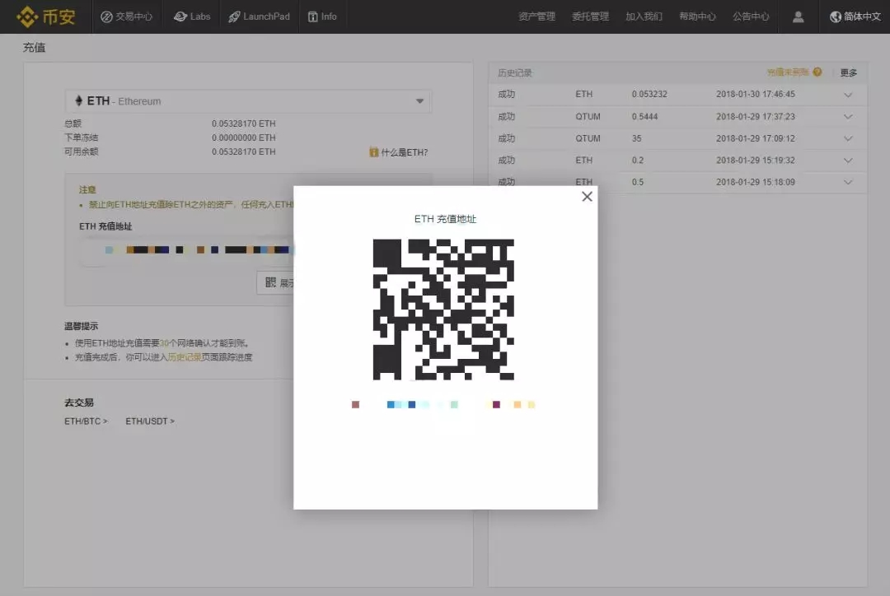The width and height of the screenshot is (890, 596).
Task: Click the timestamp 2018-01-29 15:18:09
Action: 756,182
